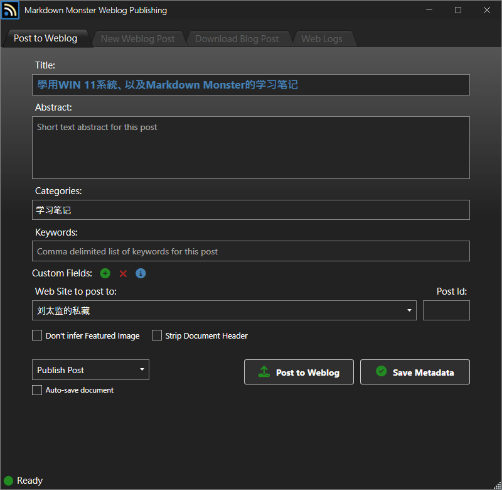502x490 pixels.
Task: Click the Post to Weblog button
Action: coord(299,372)
